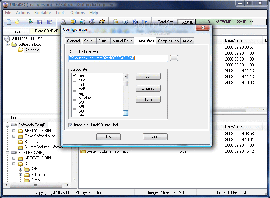The width and height of the screenshot is (270, 198).
Task: Collapse the D folder node
Action: (x=14, y=164)
